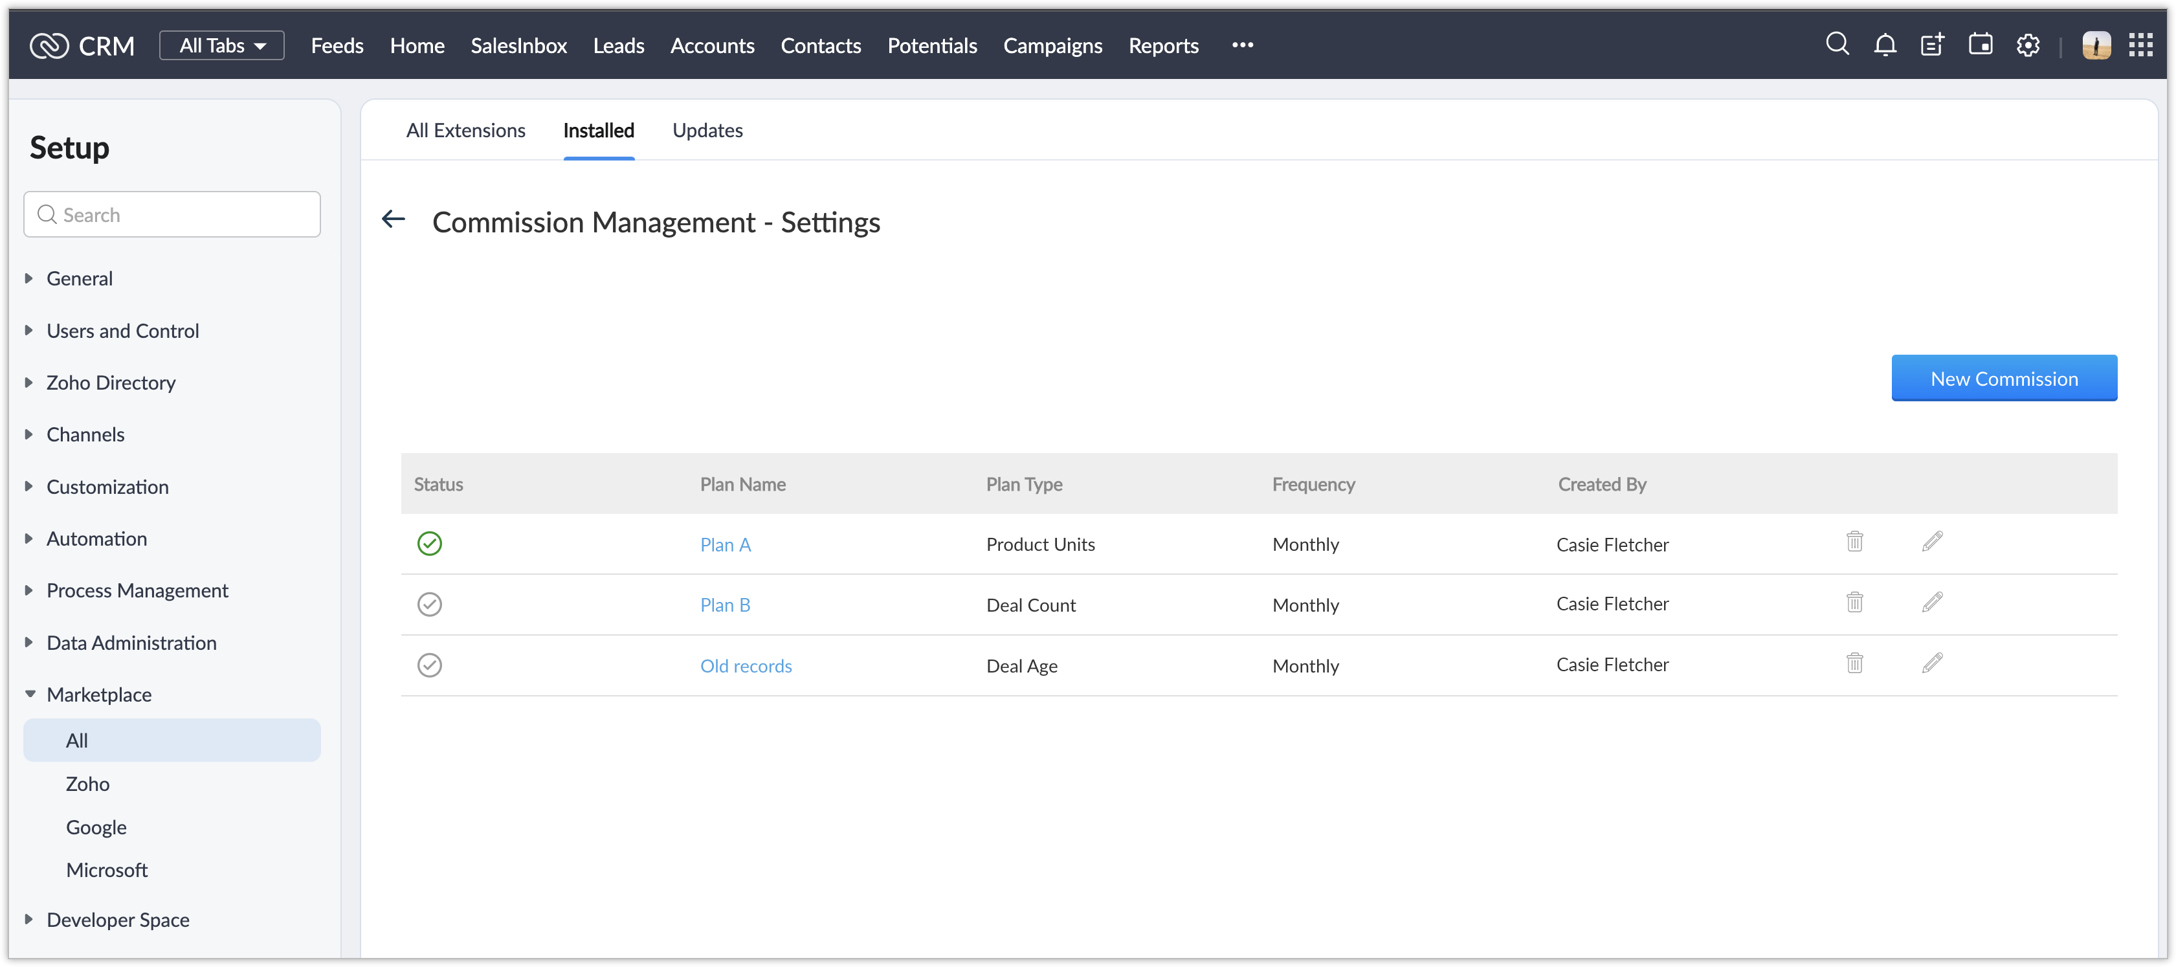The height and width of the screenshot is (967, 2176).
Task: Switch to the Updates tab
Action: coord(707,130)
